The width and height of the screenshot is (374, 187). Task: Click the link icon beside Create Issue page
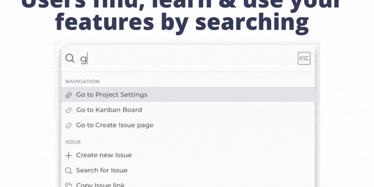pyautogui.click(x=68, y=126)
